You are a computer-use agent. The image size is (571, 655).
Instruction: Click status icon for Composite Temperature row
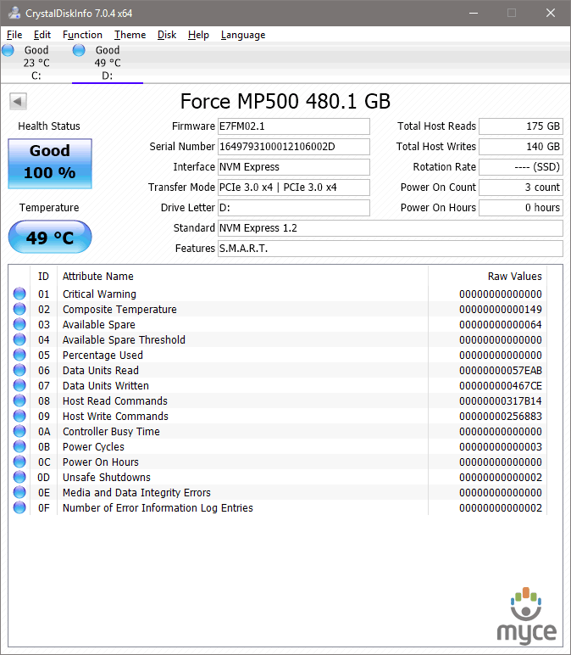click(x=19, y=309)
